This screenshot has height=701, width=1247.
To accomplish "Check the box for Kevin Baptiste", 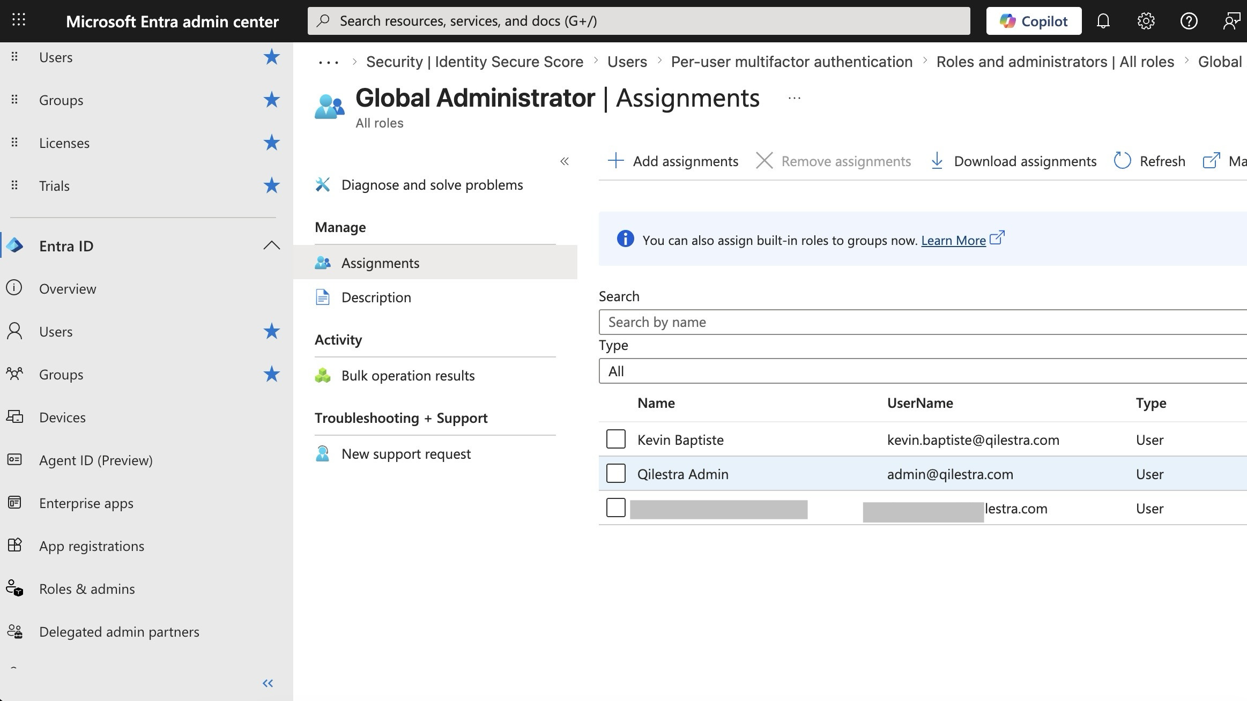I will pyautogui.click(x=616, y=439).
